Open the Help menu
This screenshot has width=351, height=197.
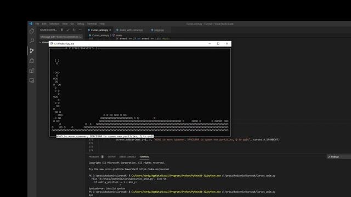click(102, 24)
